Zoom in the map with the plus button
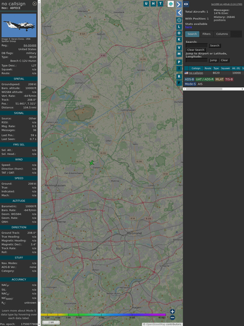This screenshot has width=244, height=326. click(172, 311)
